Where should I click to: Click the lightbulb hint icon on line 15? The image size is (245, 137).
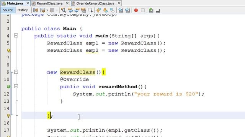coord(8,116)
